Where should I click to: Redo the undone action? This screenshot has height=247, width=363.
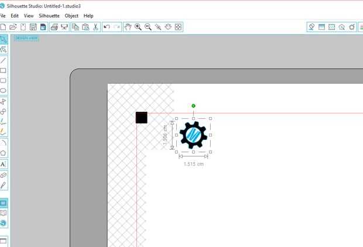(117, 27)
